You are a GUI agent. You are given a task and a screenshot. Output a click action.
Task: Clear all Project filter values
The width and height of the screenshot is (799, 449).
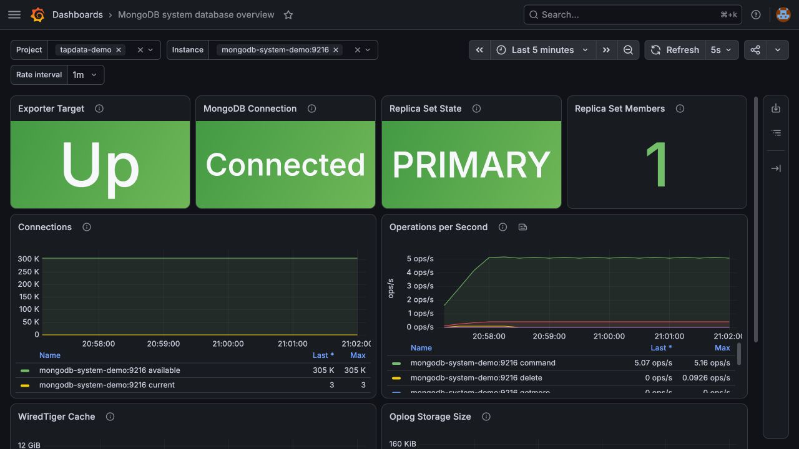point(140,50)
